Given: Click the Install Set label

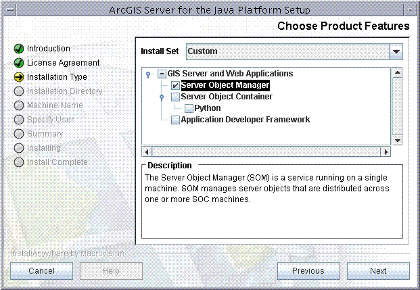Looking at the screenshot, I should 160,51.
